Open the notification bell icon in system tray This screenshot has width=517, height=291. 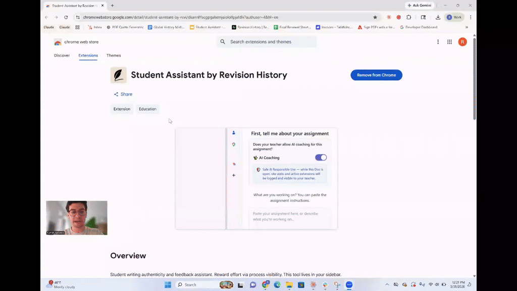click(x=469, y=284)
